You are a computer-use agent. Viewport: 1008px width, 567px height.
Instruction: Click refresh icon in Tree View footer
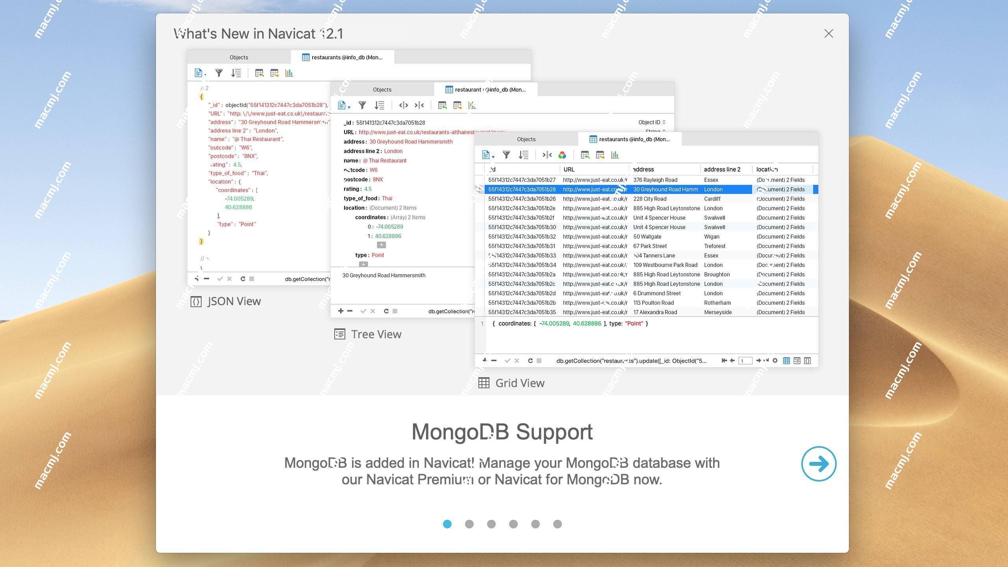(x=386, y=311)
